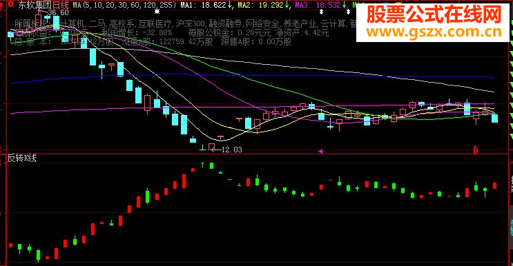
Task: Select the MA3: 18.532 value
Action: (318, 5)
